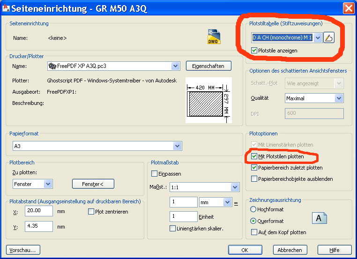
Task: Close the Seiteneinrichtung dialog
Action: coord(349,8)
